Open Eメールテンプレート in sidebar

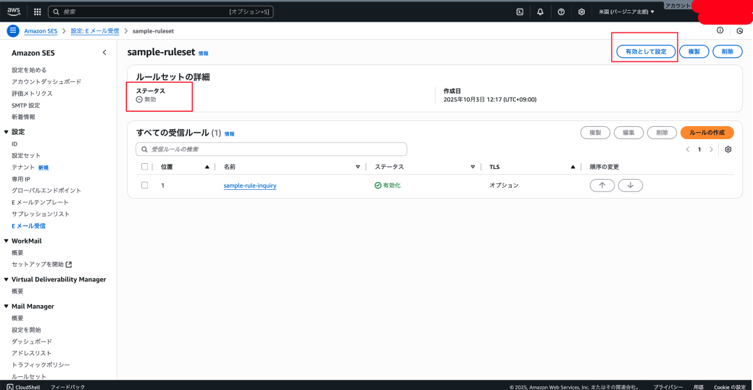41,202
